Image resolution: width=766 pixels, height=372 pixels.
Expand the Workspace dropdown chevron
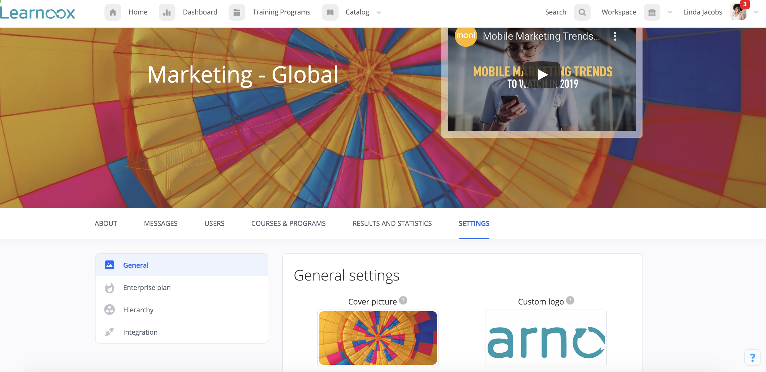click(670, 12)
